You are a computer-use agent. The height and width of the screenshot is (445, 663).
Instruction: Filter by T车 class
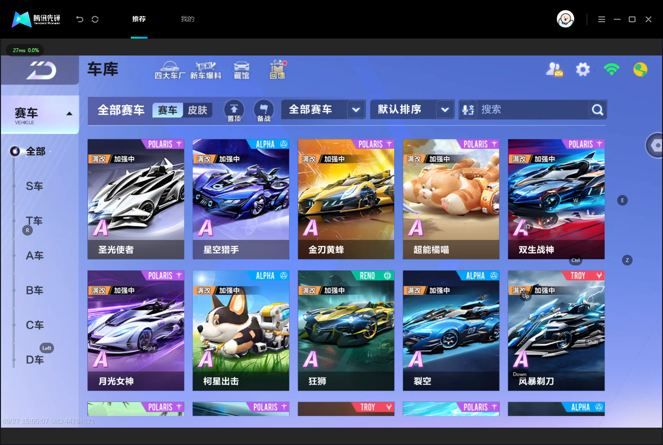pyautogui.click(x=35, y=221)
